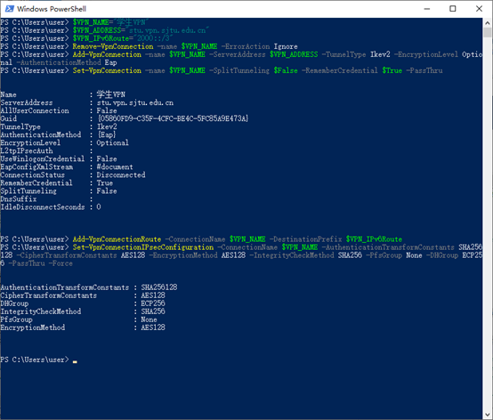Close the Windows PowerShell window

pyautogui.click(x=479, y=9)
